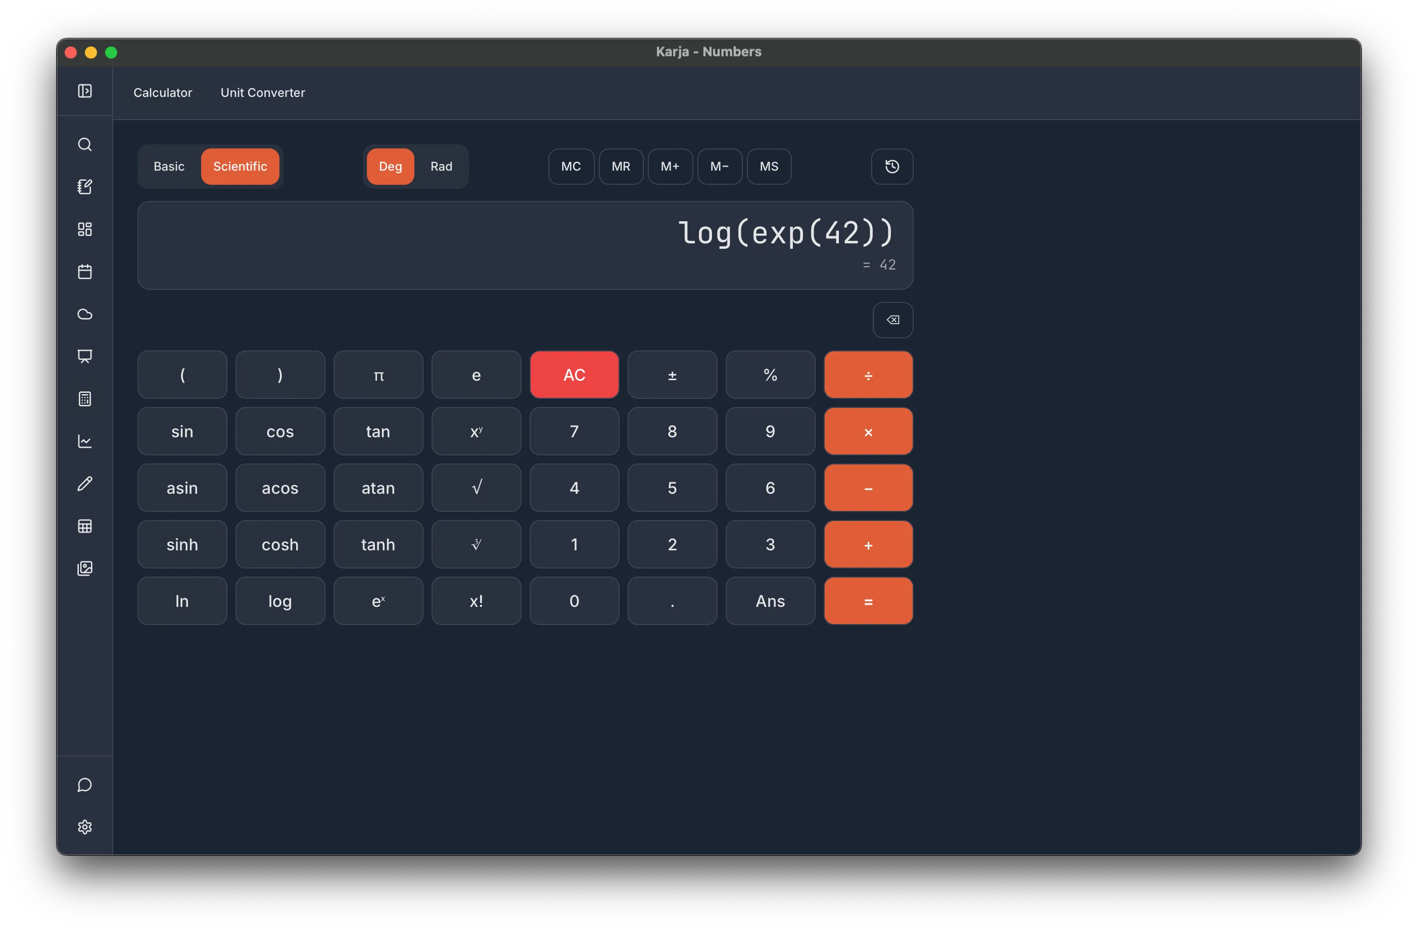Click the cosh function key

pyautogui.click(x=280, y=545)
